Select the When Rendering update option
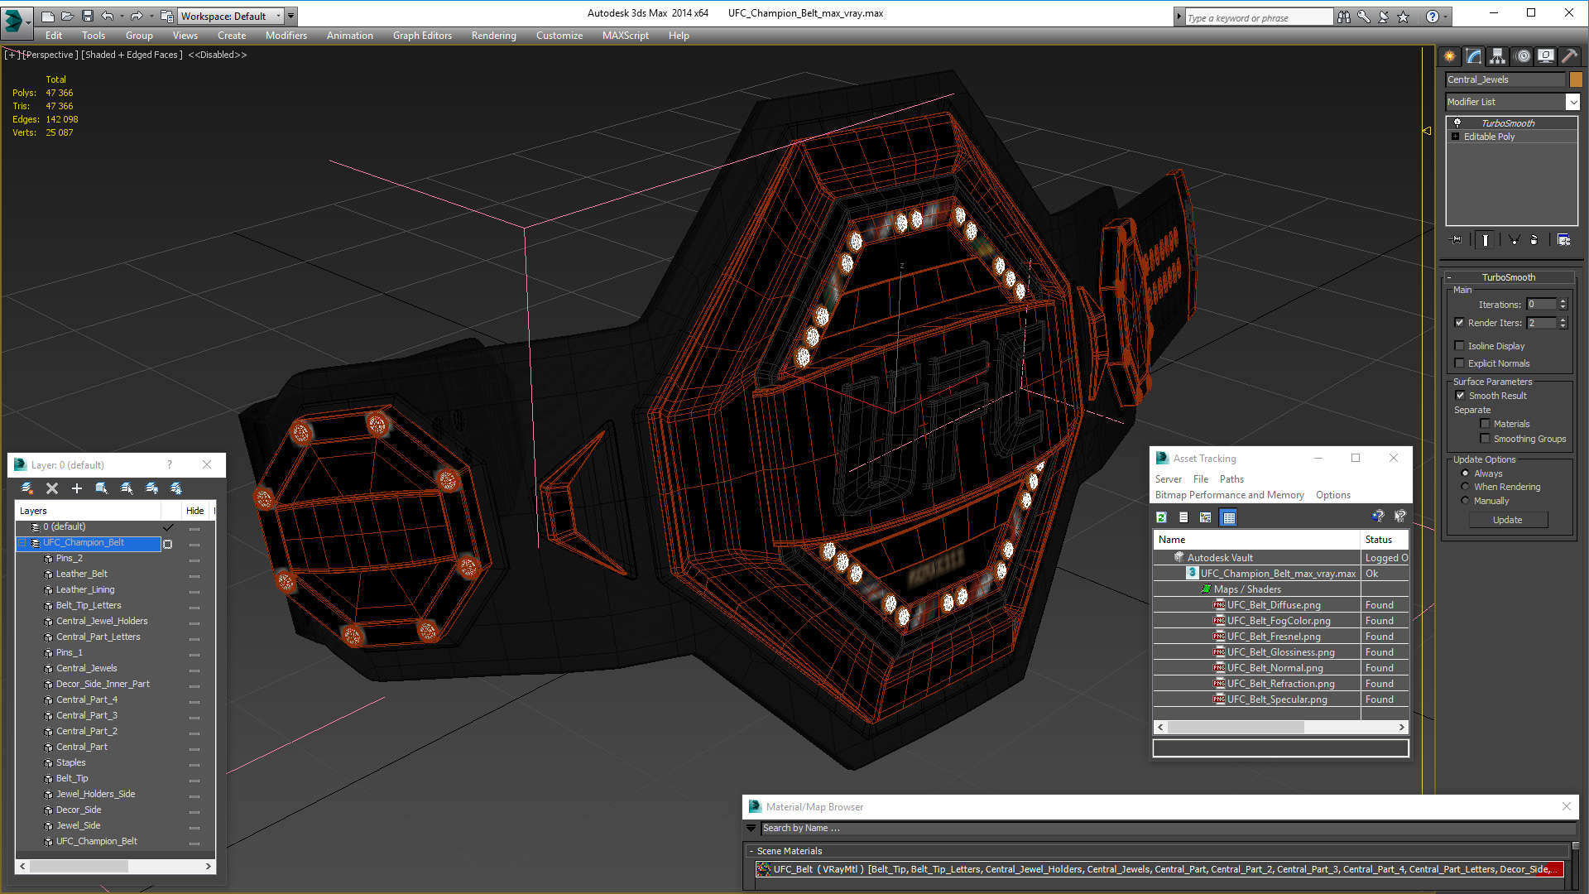The height and width of the screenshot is (894, 1589). coord(1466,487)
